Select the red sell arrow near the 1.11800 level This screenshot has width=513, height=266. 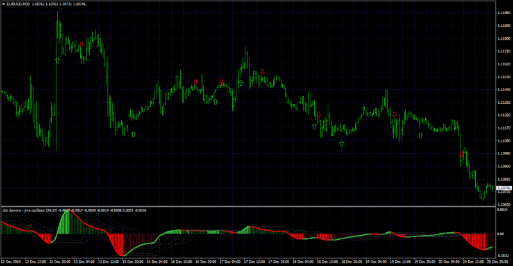point(82,45)
